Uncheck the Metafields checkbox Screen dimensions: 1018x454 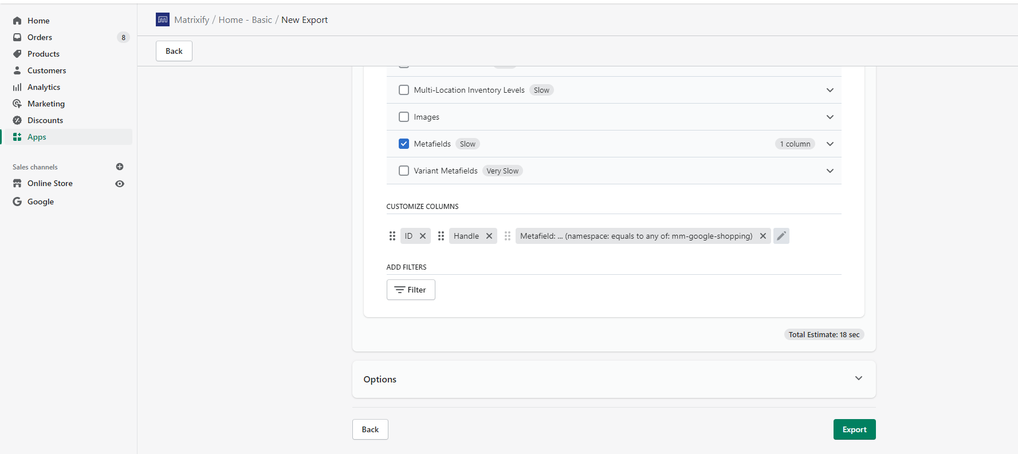point(404,144)
